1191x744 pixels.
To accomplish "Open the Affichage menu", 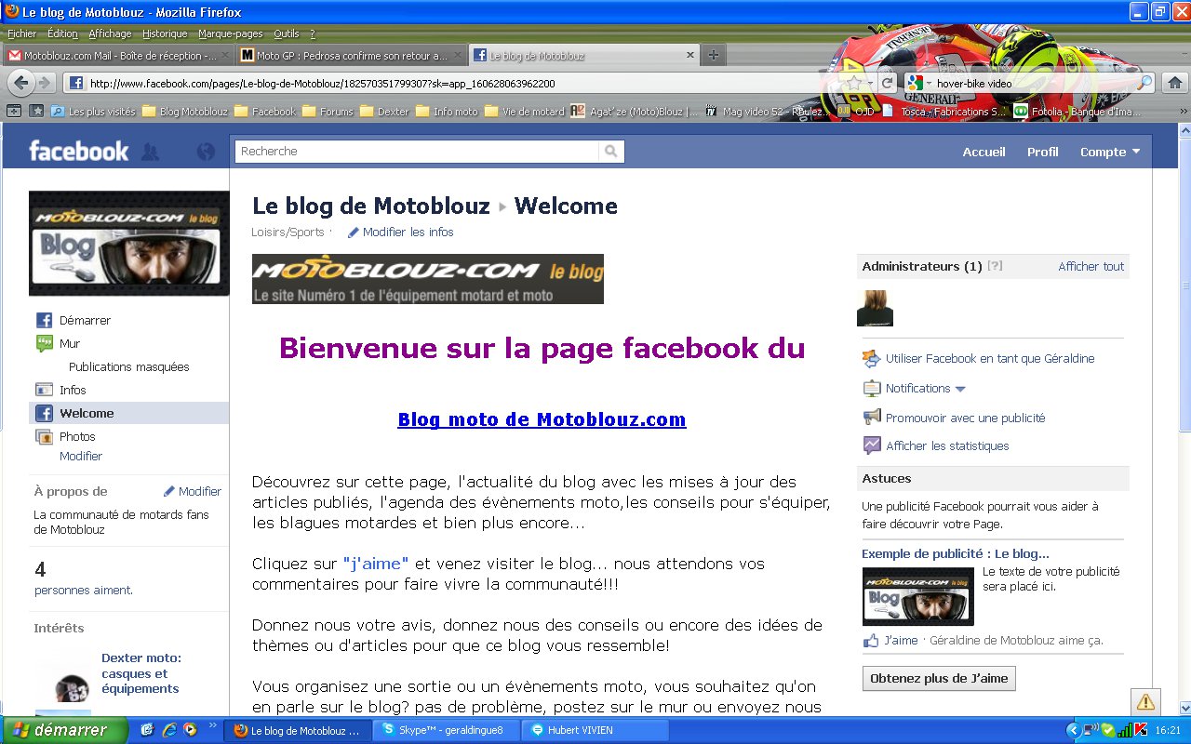I will click(x=110, y=33).
